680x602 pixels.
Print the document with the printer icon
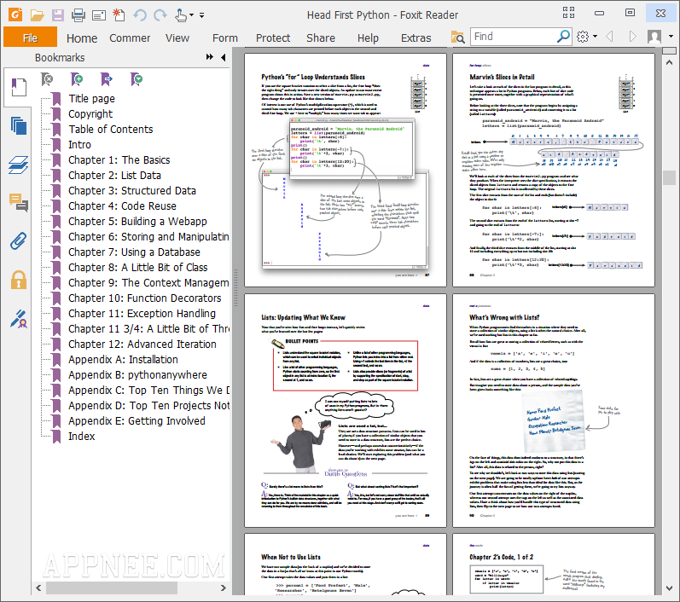coord(78,15)
